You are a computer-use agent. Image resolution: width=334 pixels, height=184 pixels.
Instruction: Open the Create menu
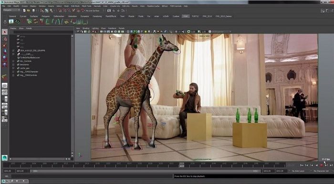24,6
